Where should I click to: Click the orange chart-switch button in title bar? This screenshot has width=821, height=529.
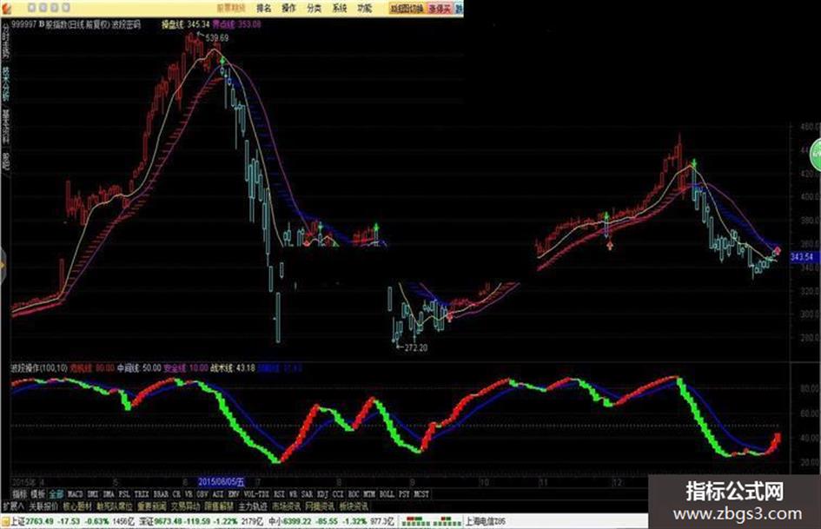(x=407, y=9)
